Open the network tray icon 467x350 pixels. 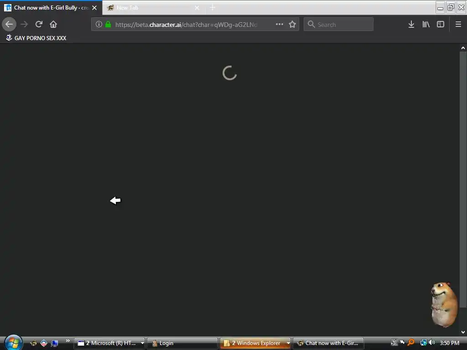coord(423,343)
